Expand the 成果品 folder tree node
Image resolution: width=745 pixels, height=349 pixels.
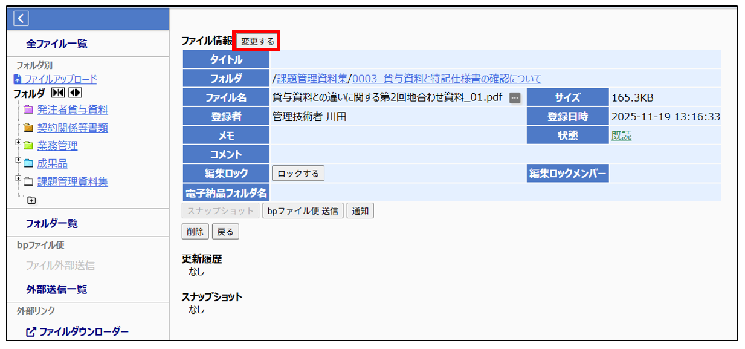click(x=18, y=161)
